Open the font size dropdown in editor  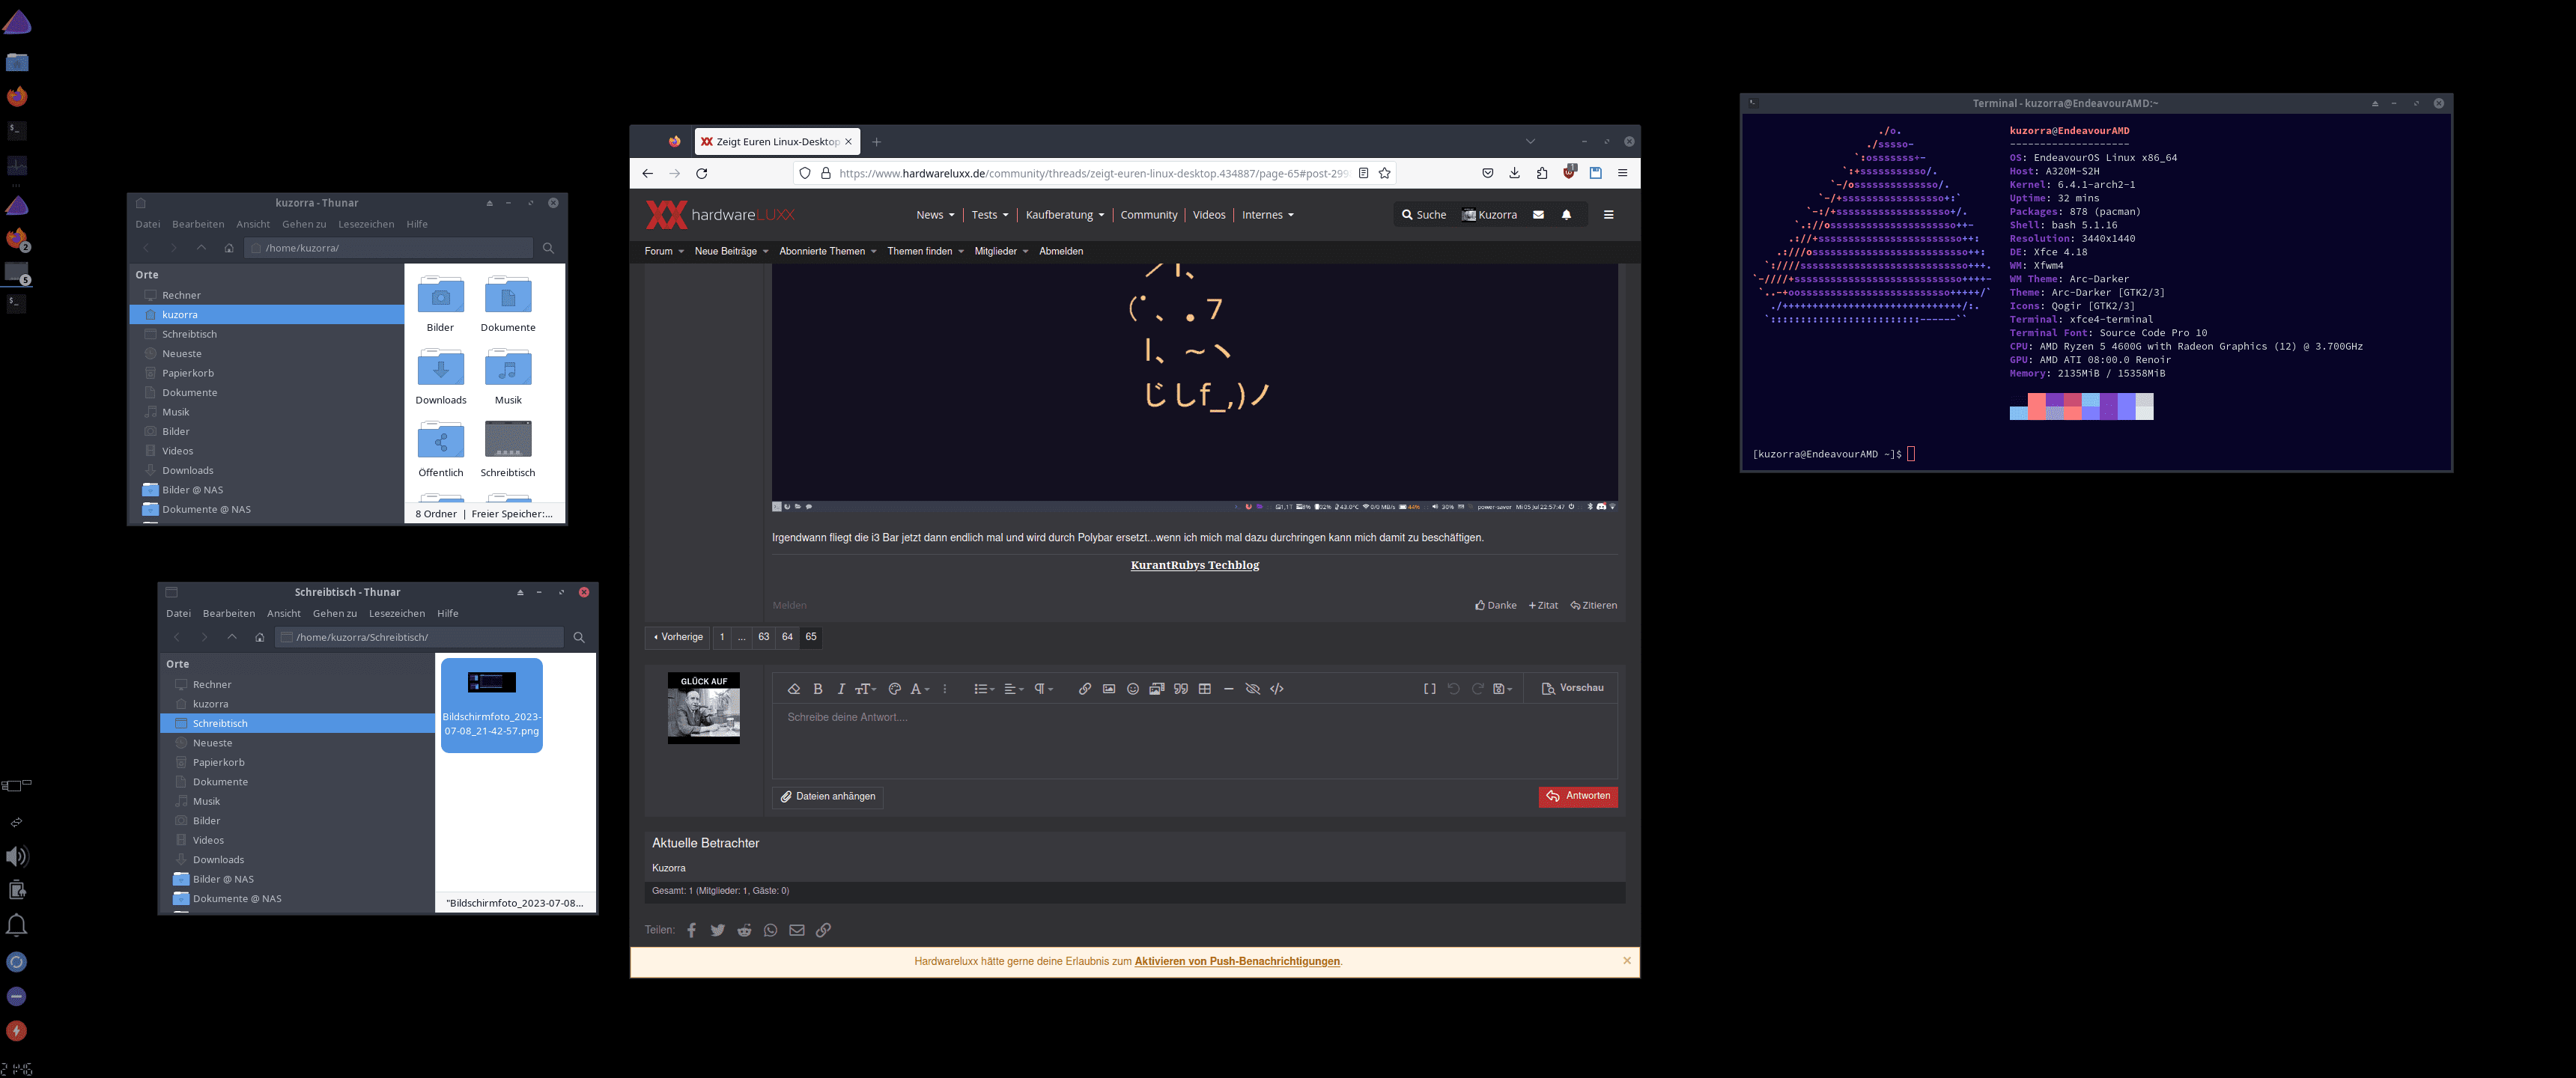coord(866,689)
